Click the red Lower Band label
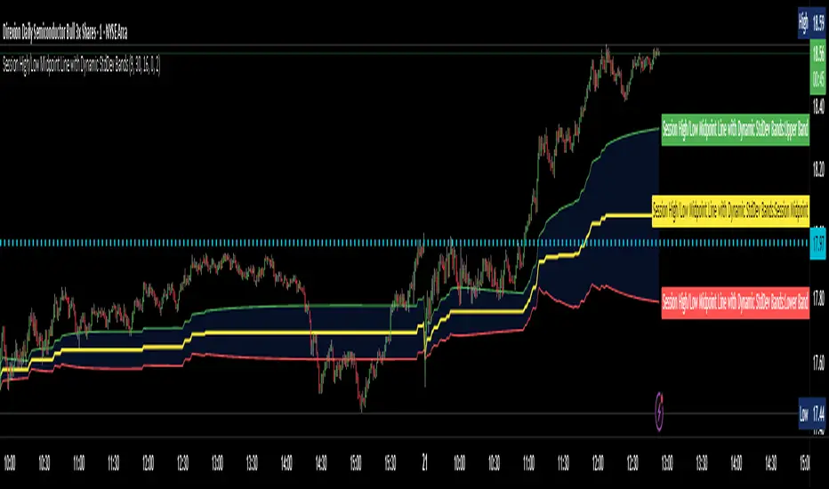829x489 pixels. pyautogui.click(x=736, y=302)
